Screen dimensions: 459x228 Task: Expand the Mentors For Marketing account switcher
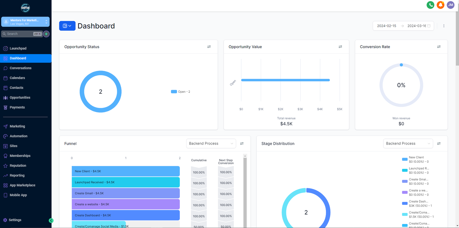(25, 22)
